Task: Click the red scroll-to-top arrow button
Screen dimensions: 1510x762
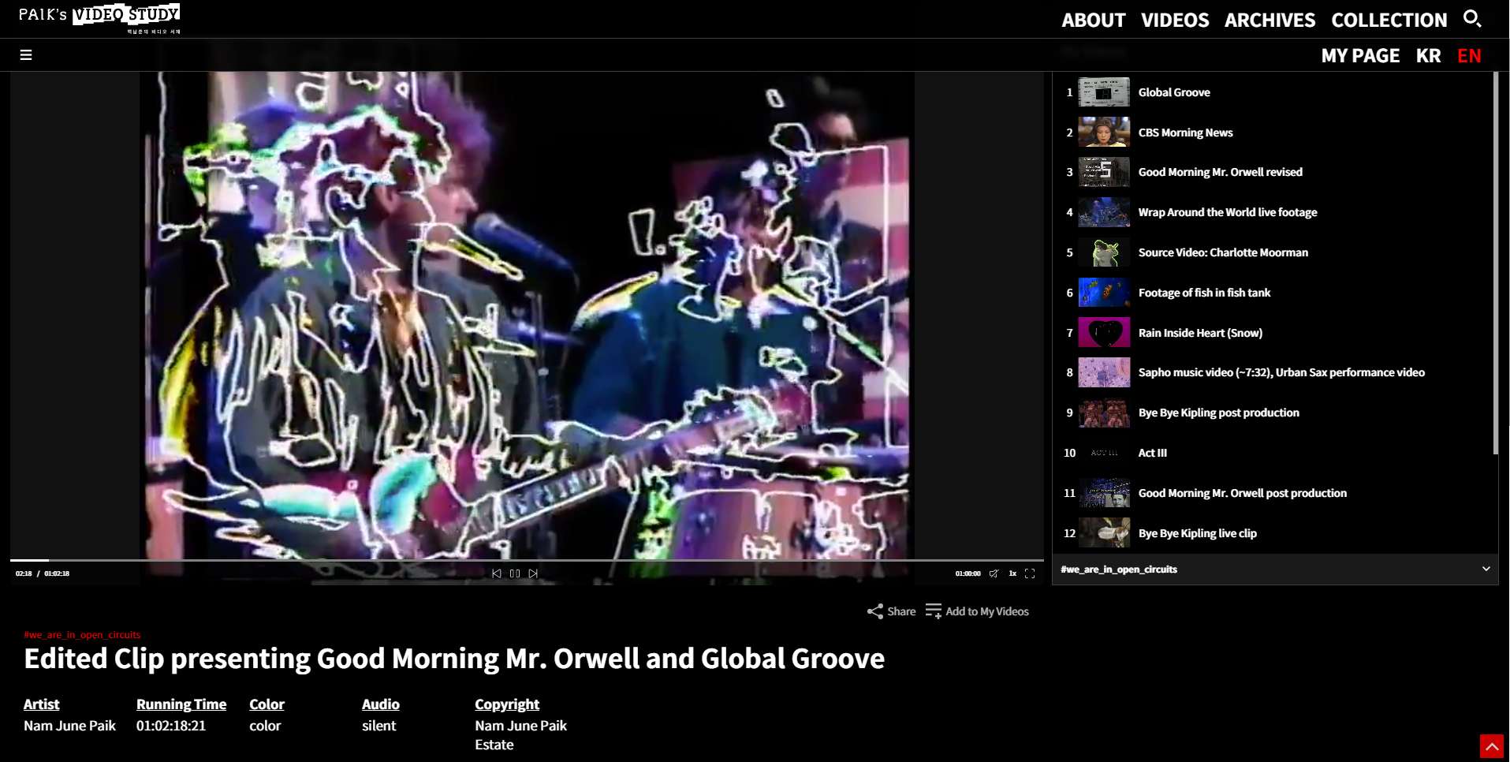Action: (x=1492, y=746)
